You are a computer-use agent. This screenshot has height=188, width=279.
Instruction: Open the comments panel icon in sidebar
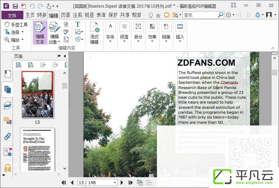[x=7, y=121]
